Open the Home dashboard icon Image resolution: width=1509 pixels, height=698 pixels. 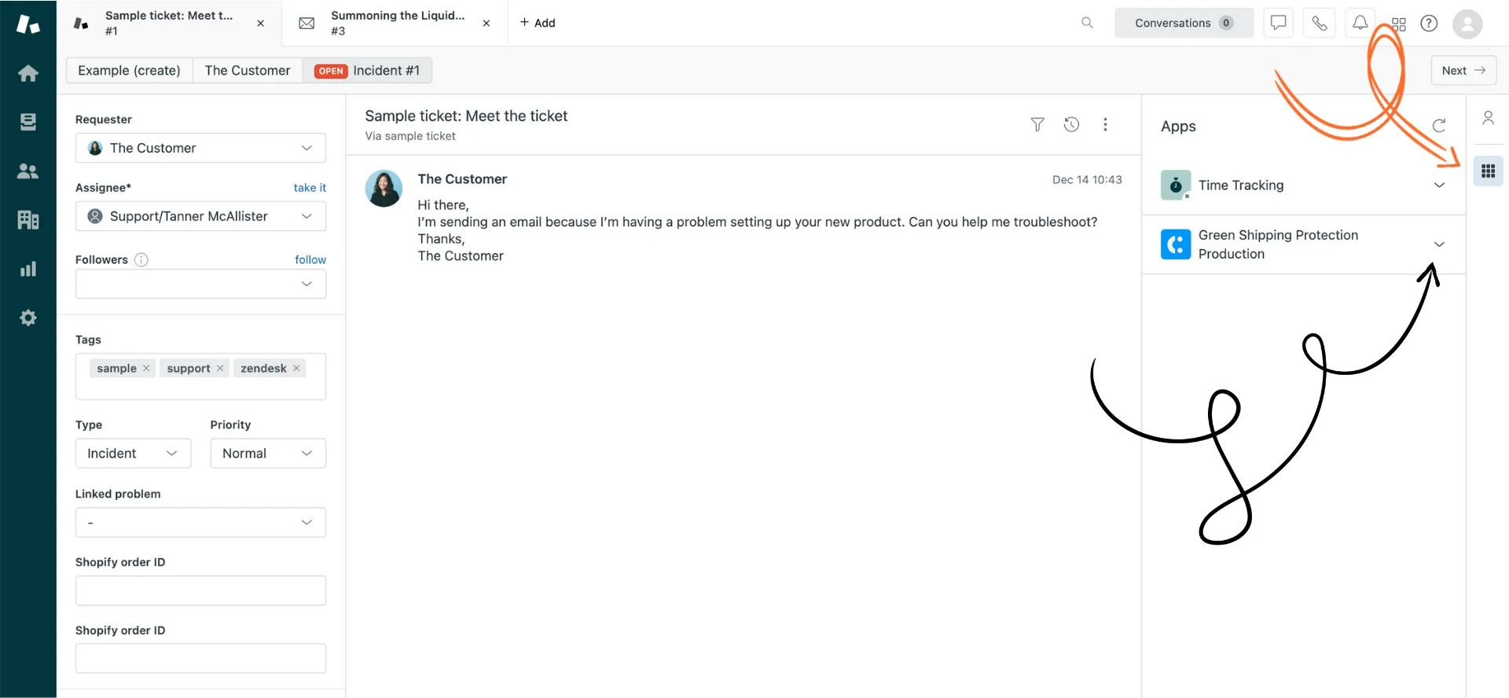point(28,73)
